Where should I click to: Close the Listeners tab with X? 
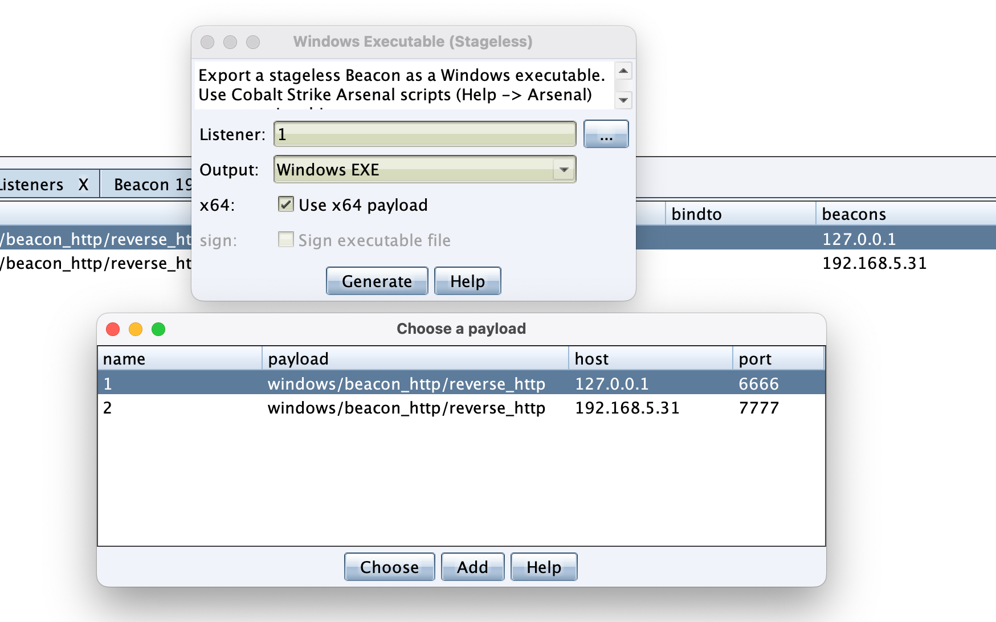point(83,185)
